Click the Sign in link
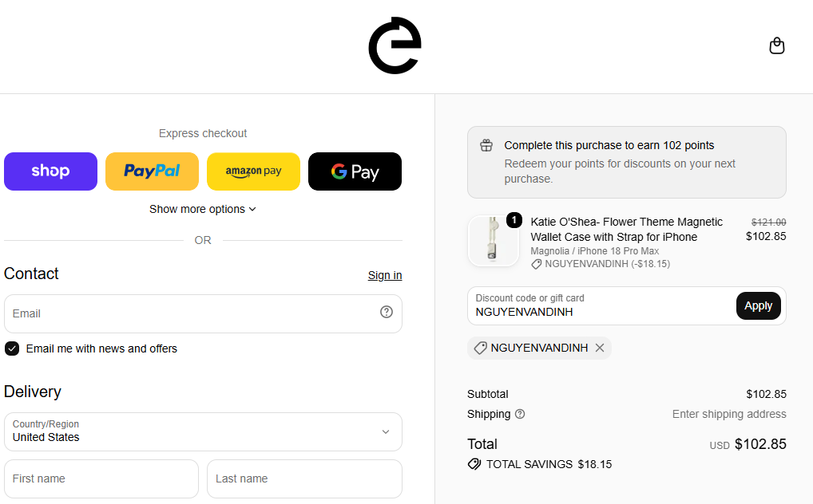Viewport: 813px width, 504px height. tap(385, 276)
